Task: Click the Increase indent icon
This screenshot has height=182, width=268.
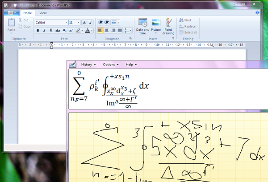Action: [x=106, y=22]
